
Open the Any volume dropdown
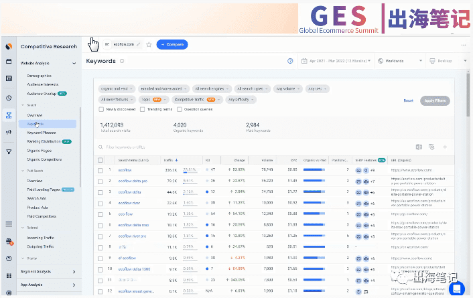tap(288, 88)
